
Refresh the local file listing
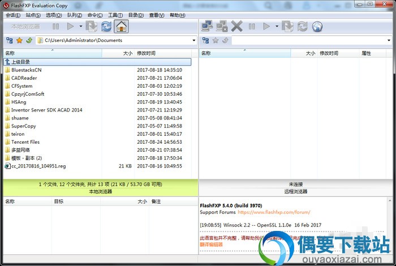point(106,26)
